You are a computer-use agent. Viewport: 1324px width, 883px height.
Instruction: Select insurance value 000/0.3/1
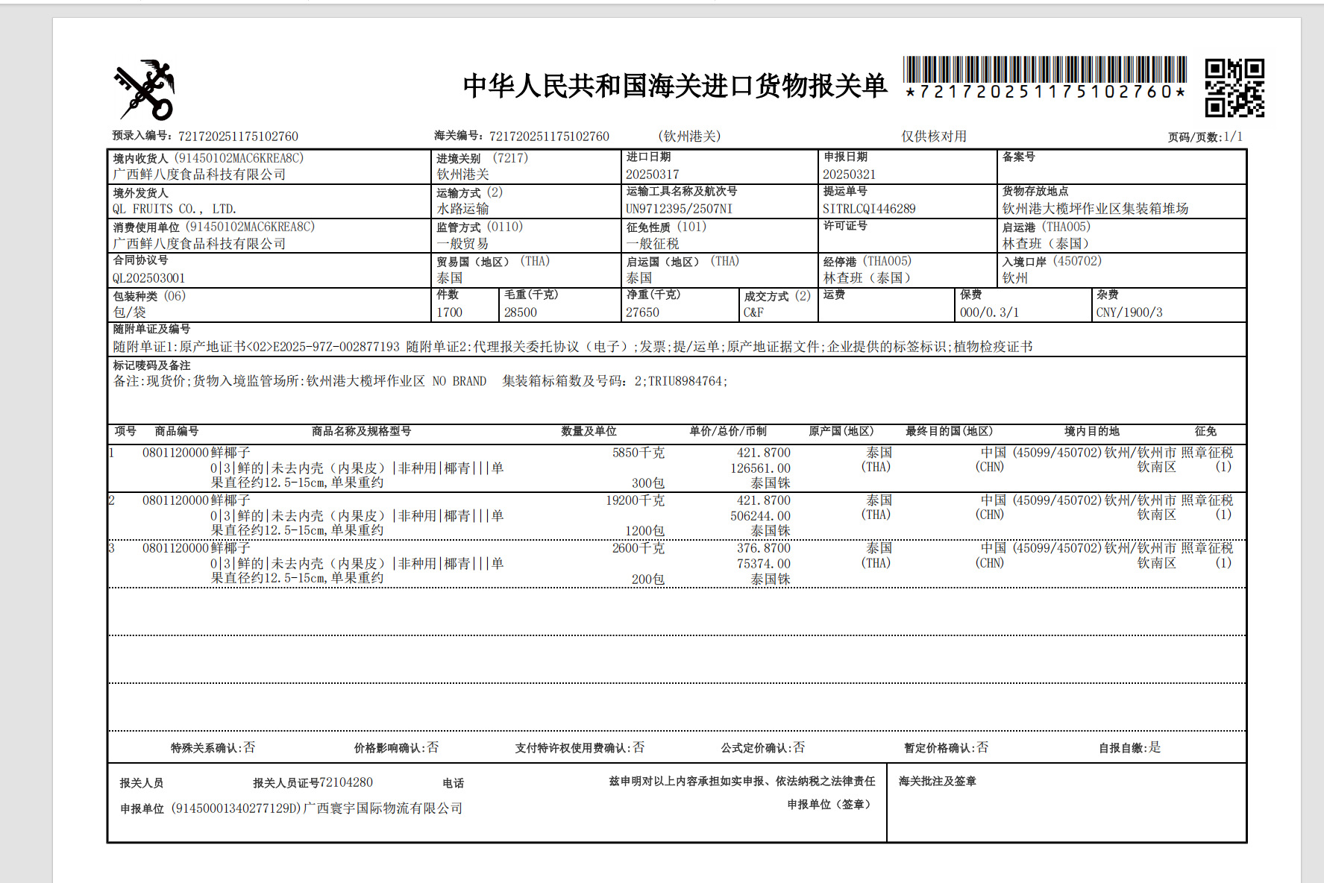point(989,312)
